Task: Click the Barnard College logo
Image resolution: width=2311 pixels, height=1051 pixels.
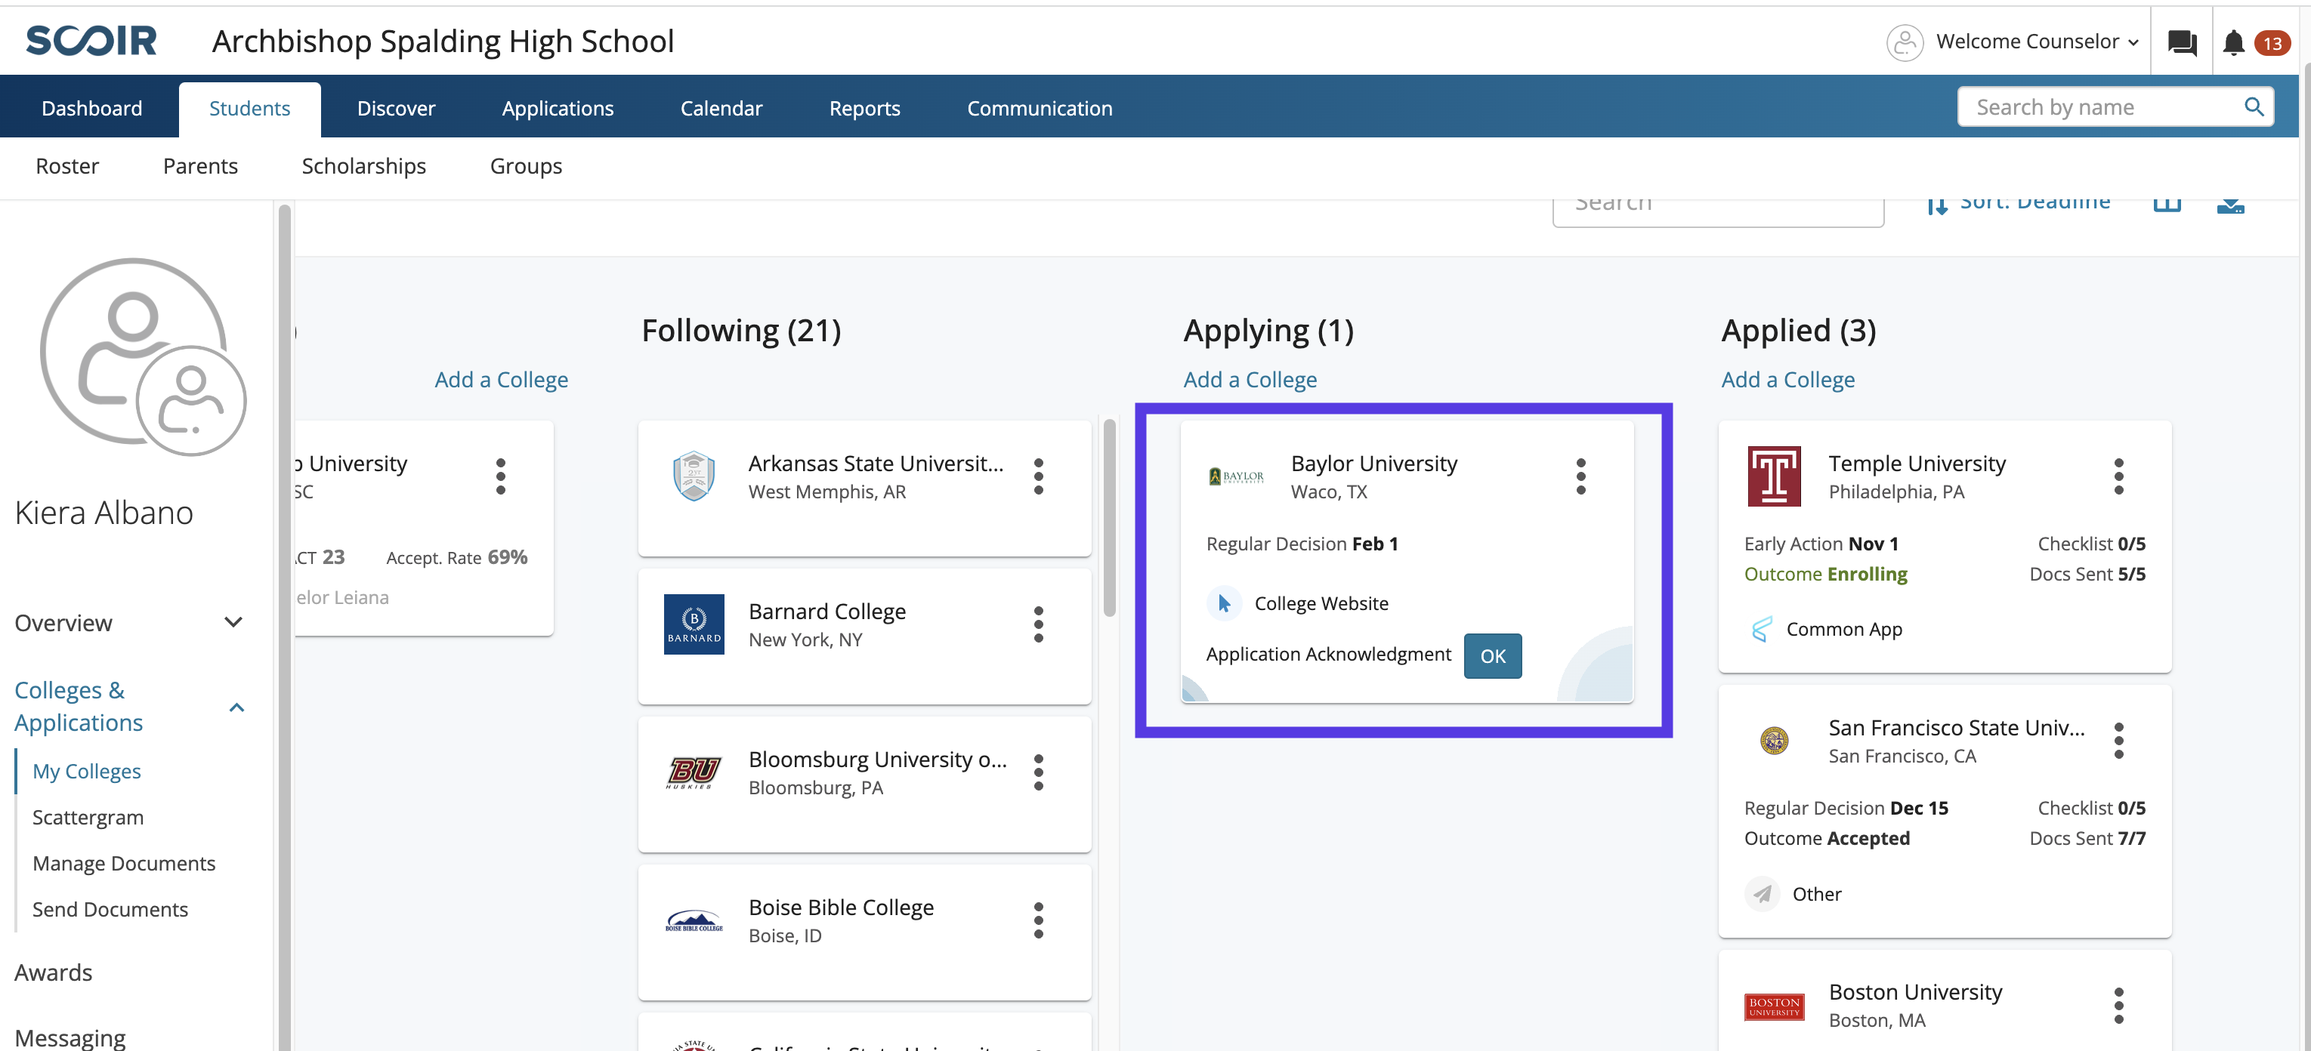Action: 694,624
